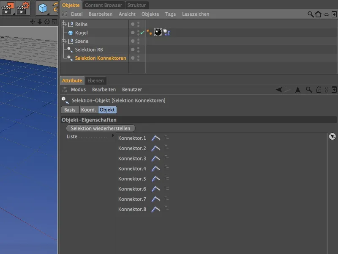Open the Modus menu

(79, 90)
